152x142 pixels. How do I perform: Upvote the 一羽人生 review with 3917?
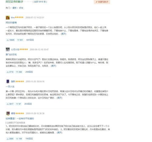[x=10, y=104]
